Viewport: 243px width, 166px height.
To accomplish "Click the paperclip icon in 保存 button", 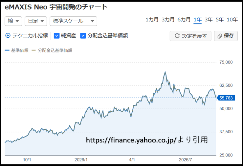I will coord(220,36).
